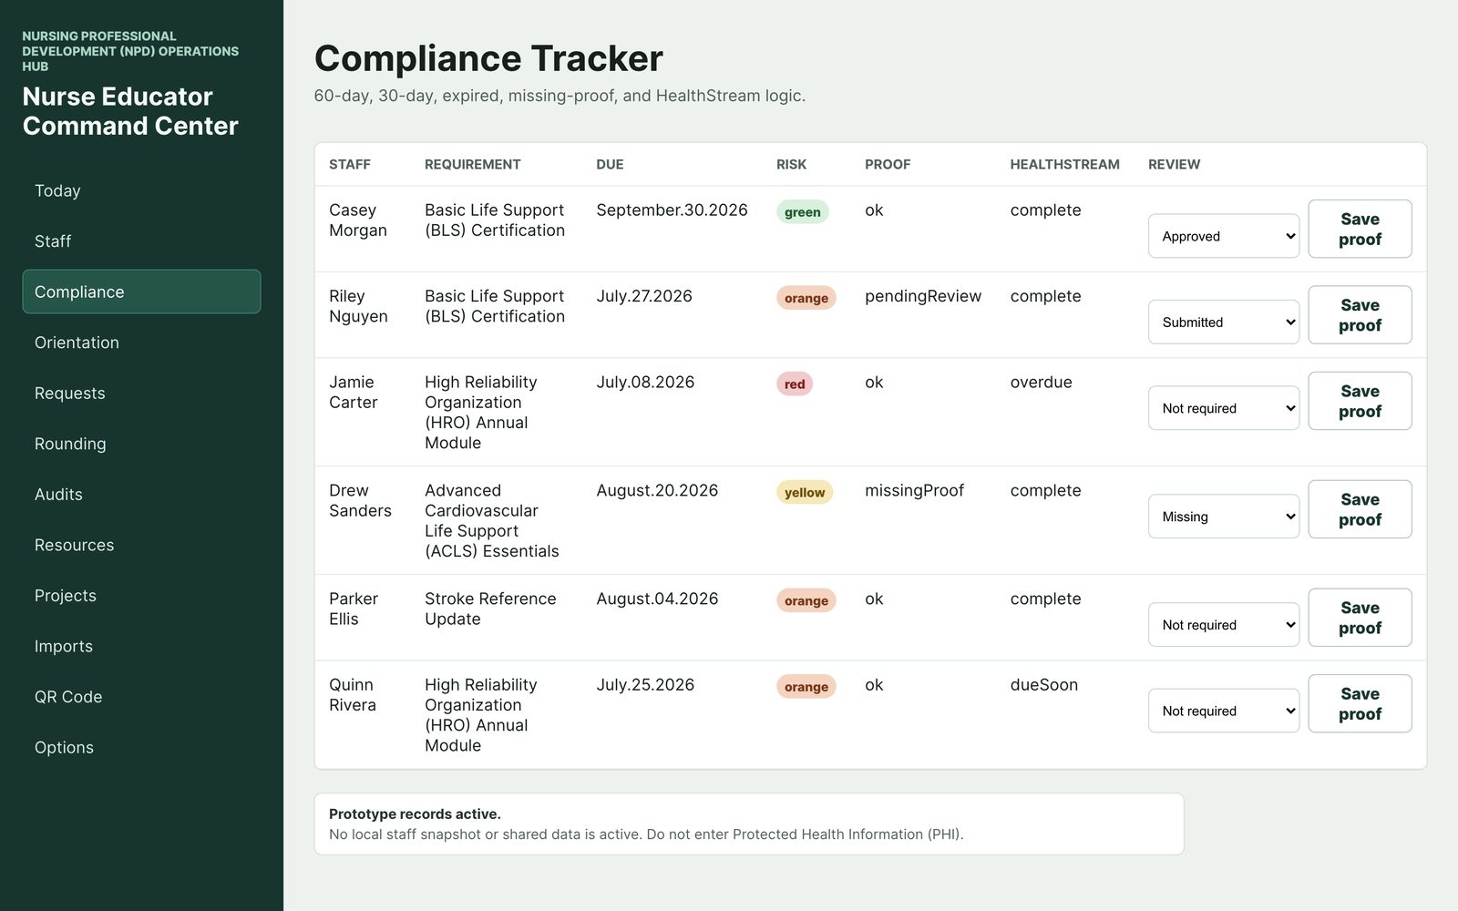The height and width of the screenshot is (911, 1458).
Task: Click the due date August.04.2026
Action: pos(657,599)
